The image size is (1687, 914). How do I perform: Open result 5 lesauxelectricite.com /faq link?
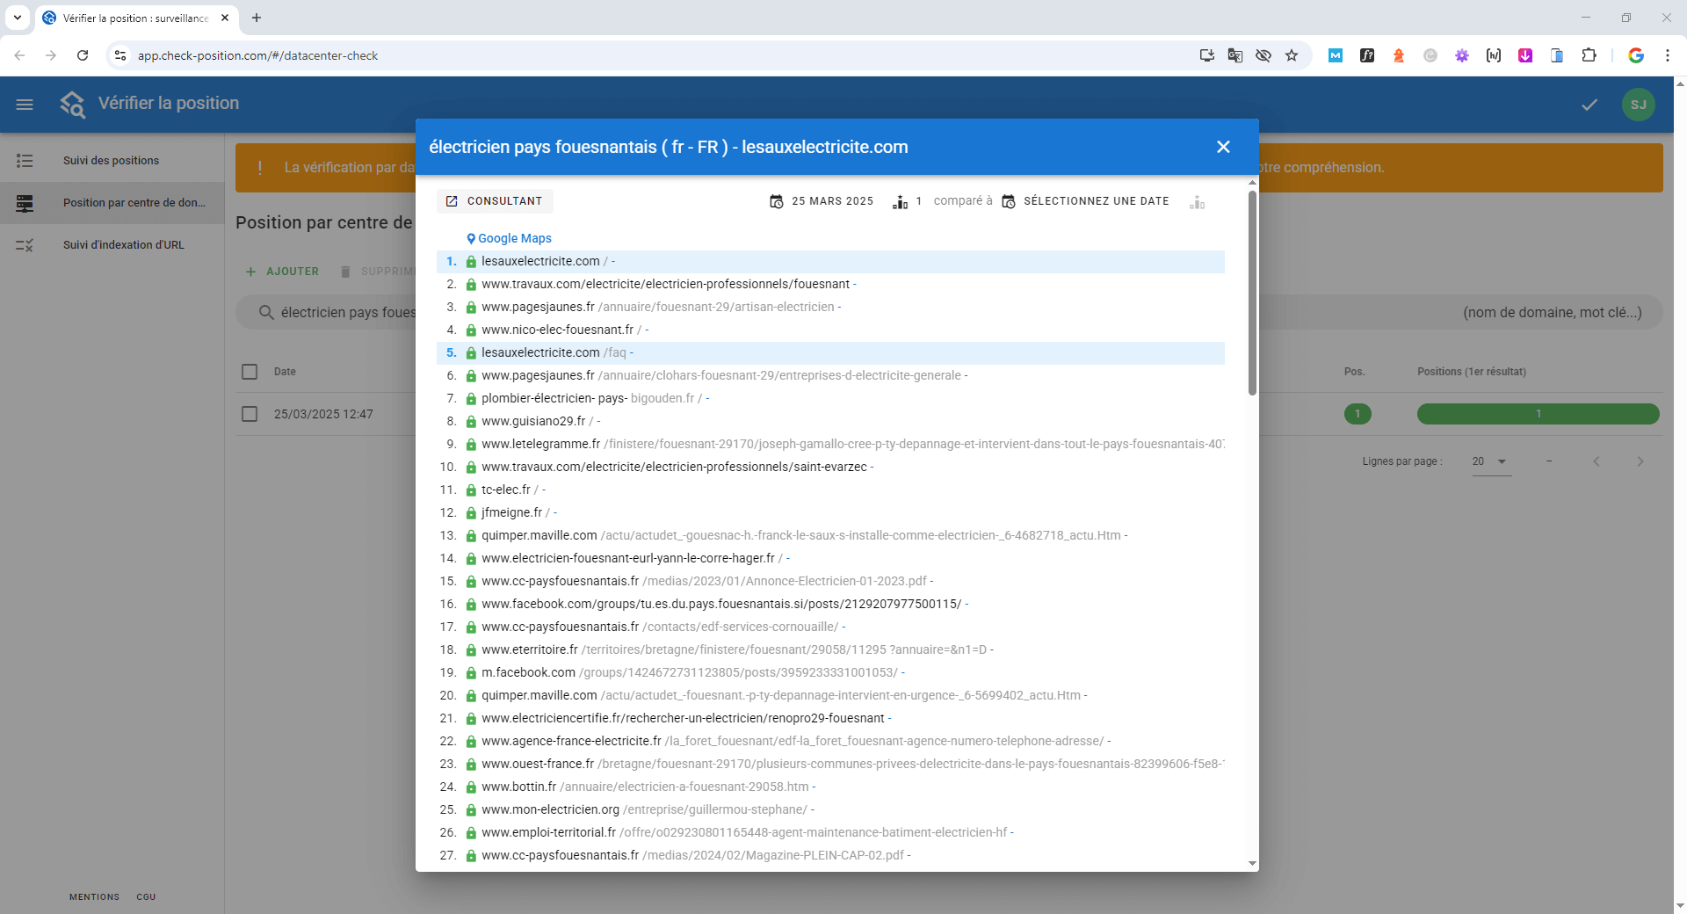[x=554, y=352]
